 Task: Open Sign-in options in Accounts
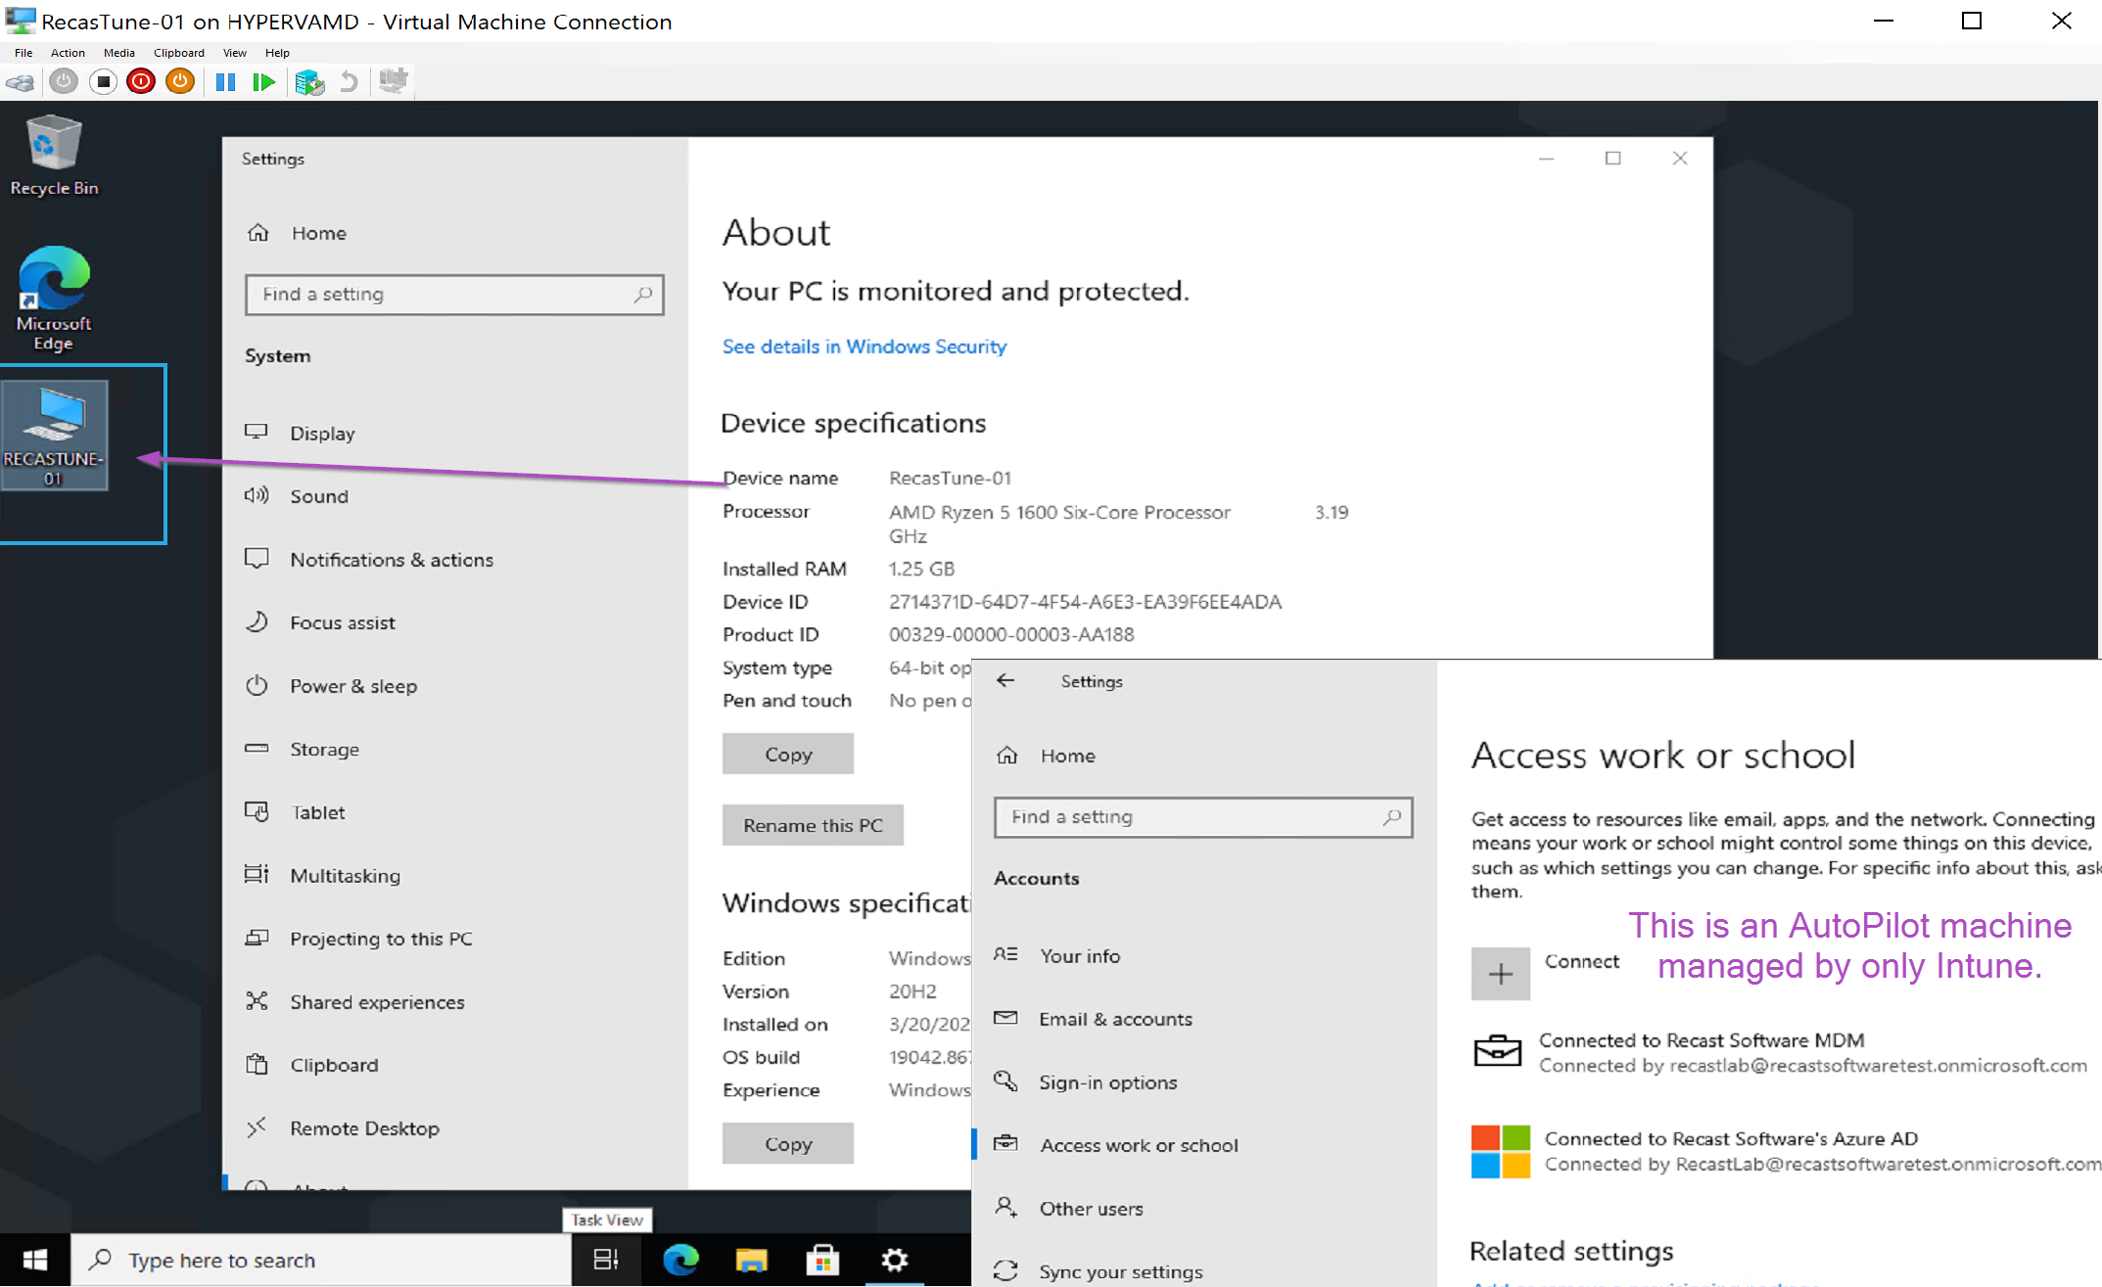(x=1107, y=1082)
